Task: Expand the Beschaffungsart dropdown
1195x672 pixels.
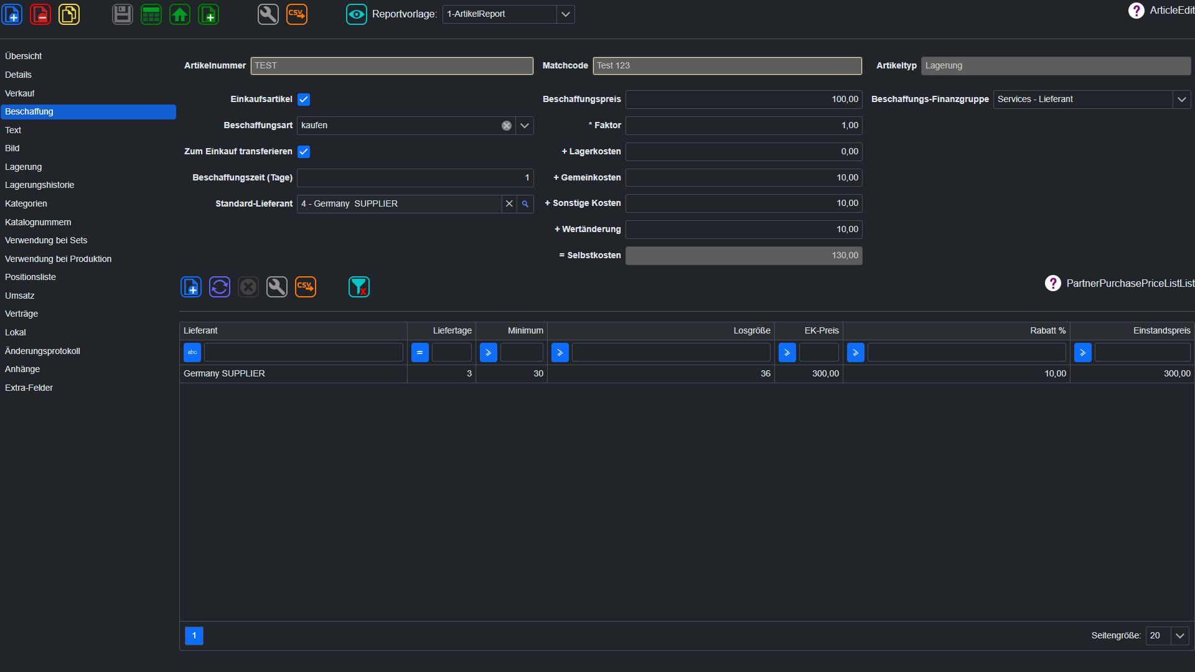Action: [525, 126]
